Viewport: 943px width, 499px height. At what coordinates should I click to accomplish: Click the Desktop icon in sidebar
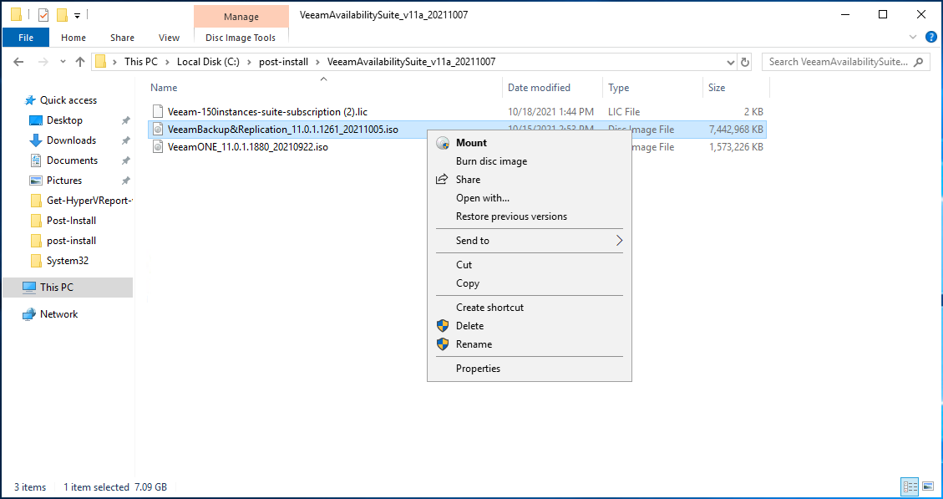(x=36, y=120)
